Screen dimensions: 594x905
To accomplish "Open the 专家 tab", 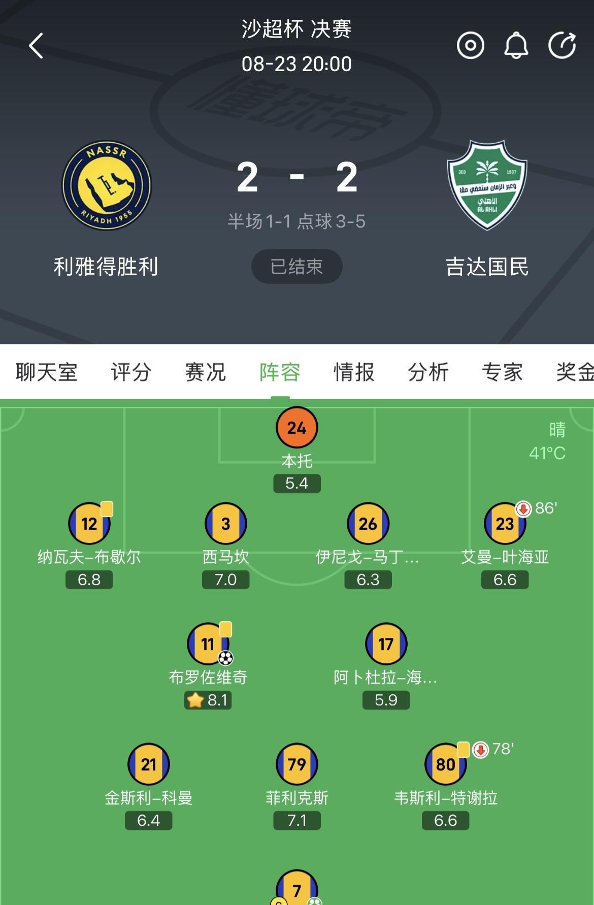I will click(502, 372).
